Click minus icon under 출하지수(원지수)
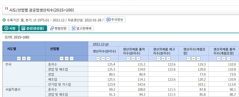This screenshot has width=239, height=97. [x=138, y=59]
